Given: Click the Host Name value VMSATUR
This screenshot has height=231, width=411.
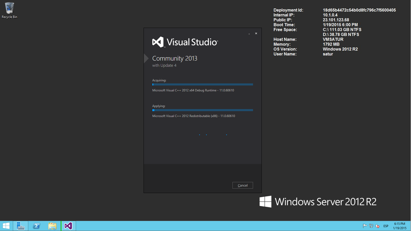Looking at the screenshot, I should pyautogui.click(x=333, y=40).
